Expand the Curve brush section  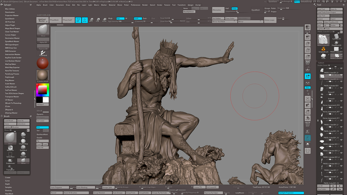point(7,181)
